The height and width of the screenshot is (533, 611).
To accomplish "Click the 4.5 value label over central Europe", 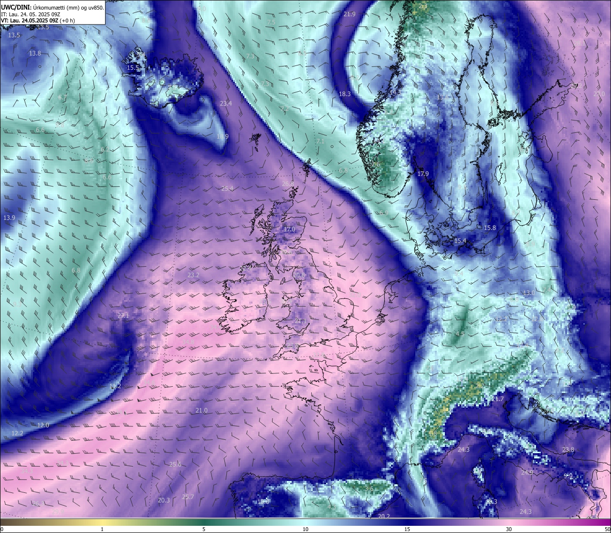I will (x=460, y=334).
